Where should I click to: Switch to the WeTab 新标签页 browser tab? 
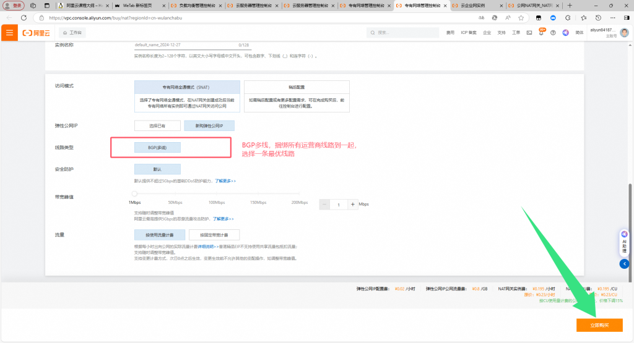(x=136, y=5)
